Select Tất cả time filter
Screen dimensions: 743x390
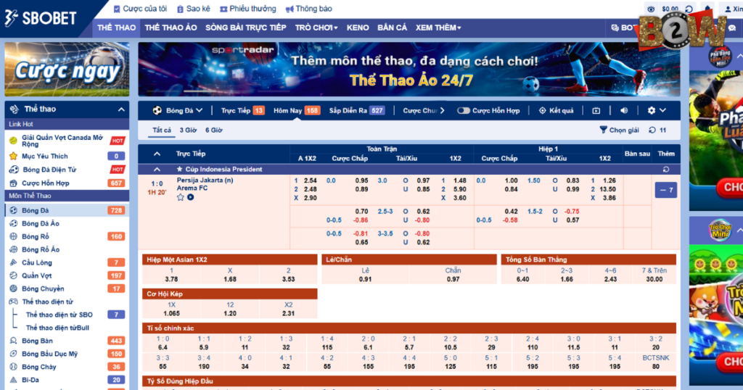(x=162, y=130)
